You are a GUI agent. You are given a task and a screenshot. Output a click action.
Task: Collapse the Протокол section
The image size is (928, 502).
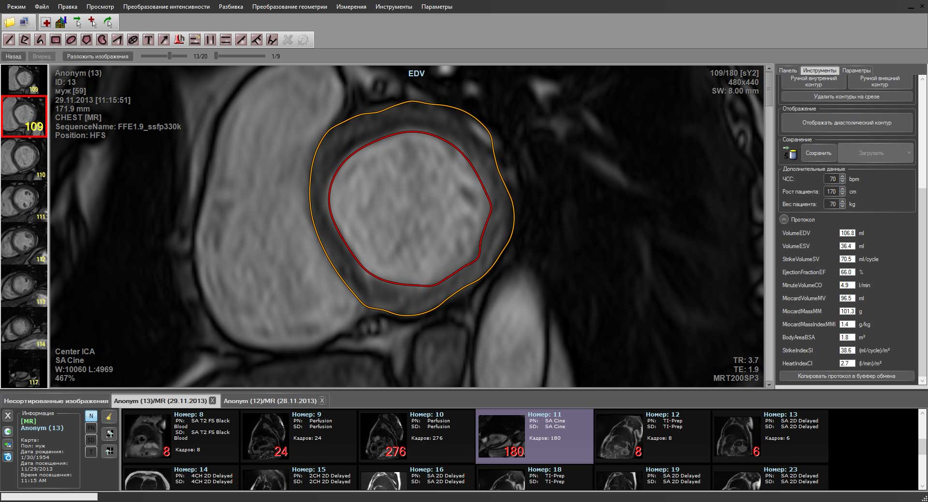click(x=783, y=220)
